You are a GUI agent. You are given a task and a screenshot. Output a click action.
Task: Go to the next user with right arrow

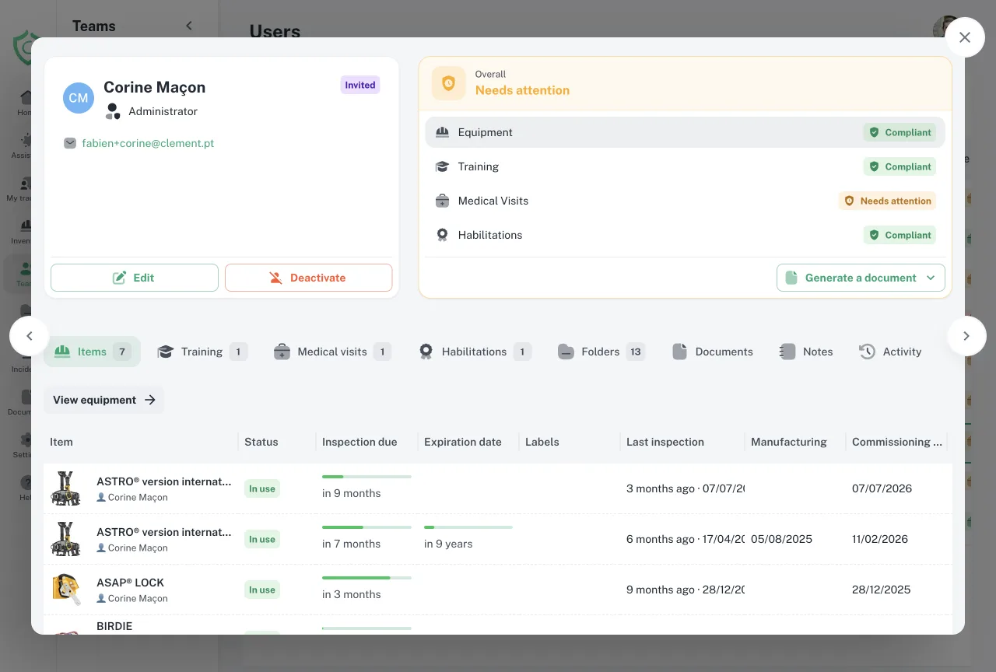click(966, 336)
